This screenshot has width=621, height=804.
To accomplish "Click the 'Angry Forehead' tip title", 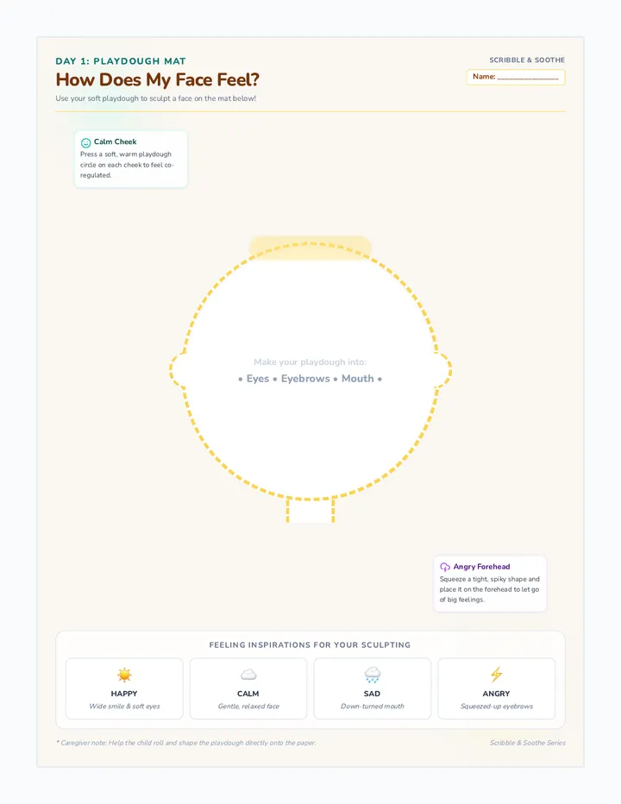I will 481,567.
